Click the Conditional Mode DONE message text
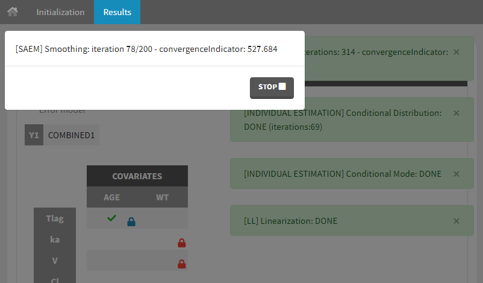Image resolution: width=483 pixels, height=283 pixels. (x=342, y=174)
